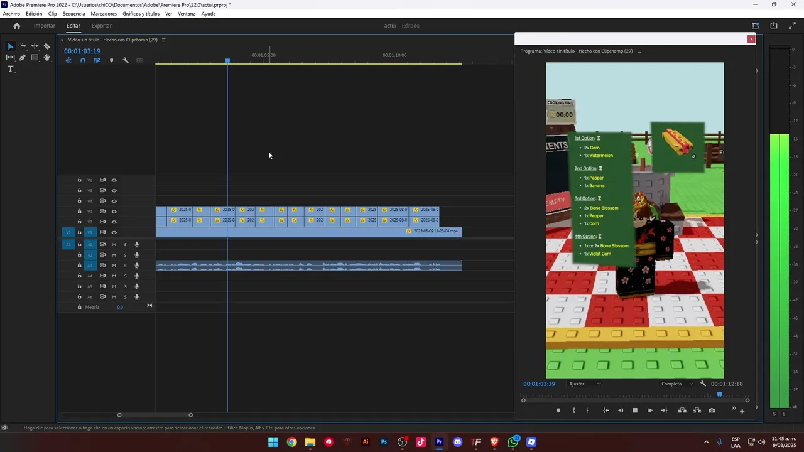
Task: Switch to the Importar tab
Action: [x=44, y=26]
